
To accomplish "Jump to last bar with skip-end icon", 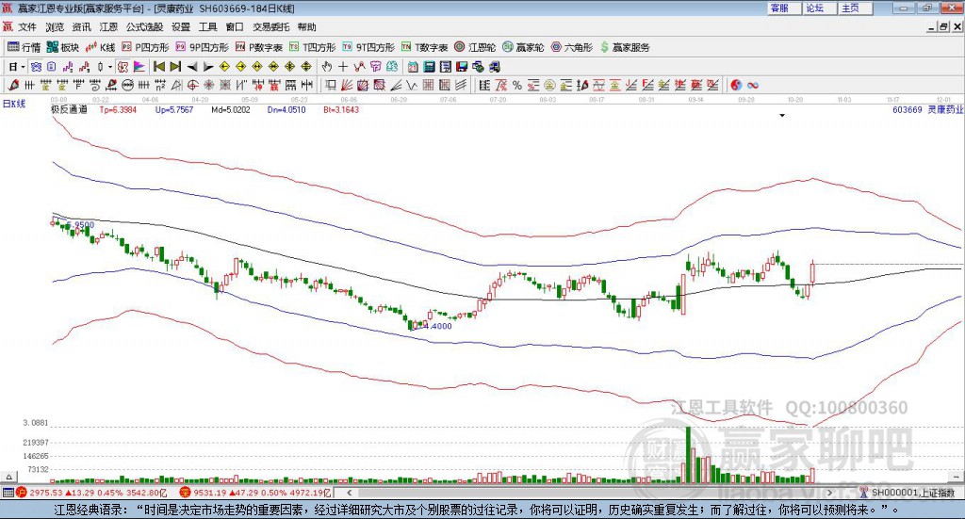I will [175, 67].
